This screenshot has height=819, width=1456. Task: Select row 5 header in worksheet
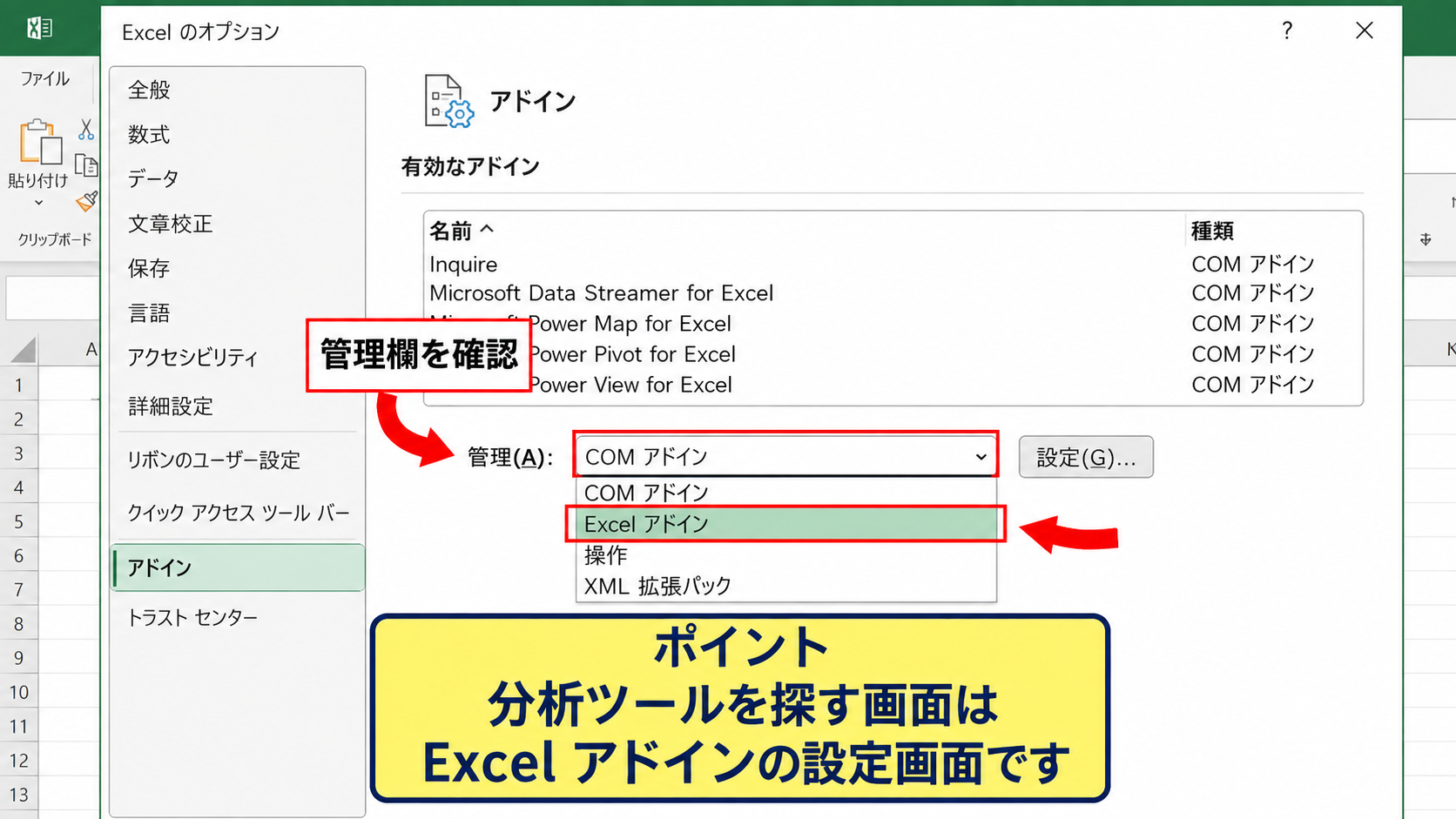[19, 521]
